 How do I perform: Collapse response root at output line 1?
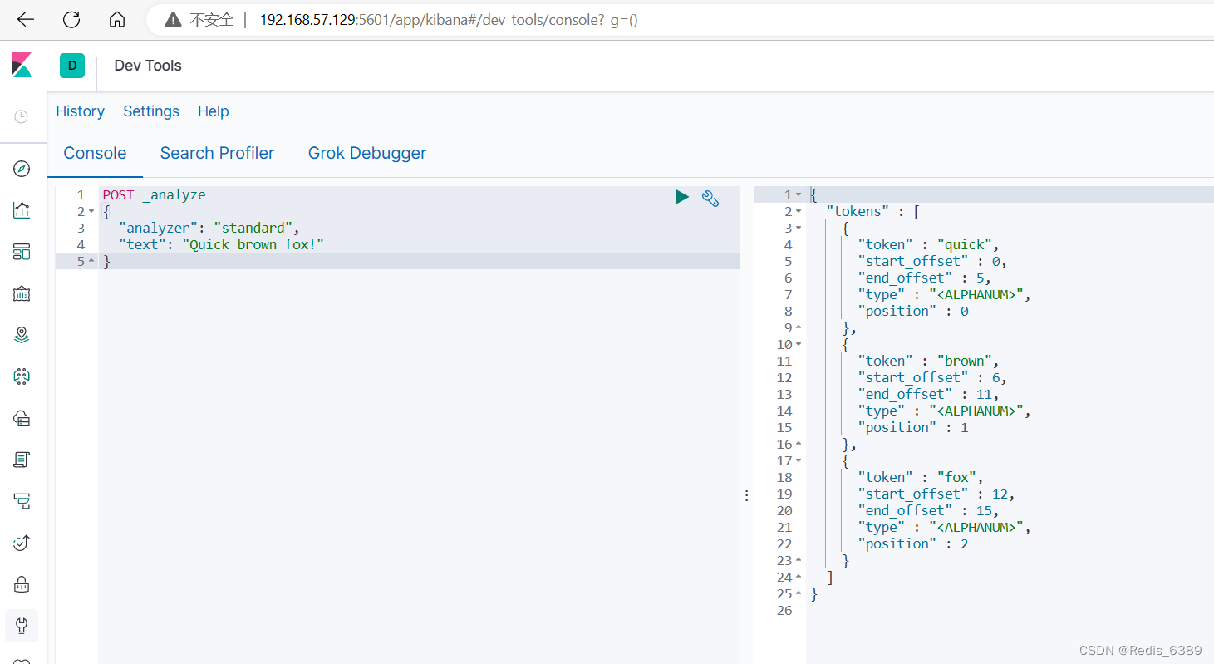click(799, 194)
